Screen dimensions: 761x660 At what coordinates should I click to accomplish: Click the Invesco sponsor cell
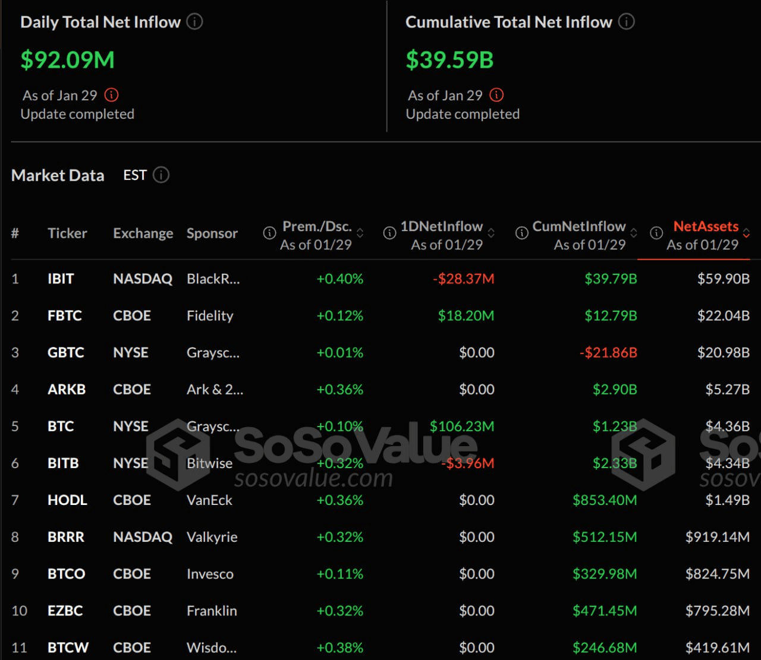(210, 573)
